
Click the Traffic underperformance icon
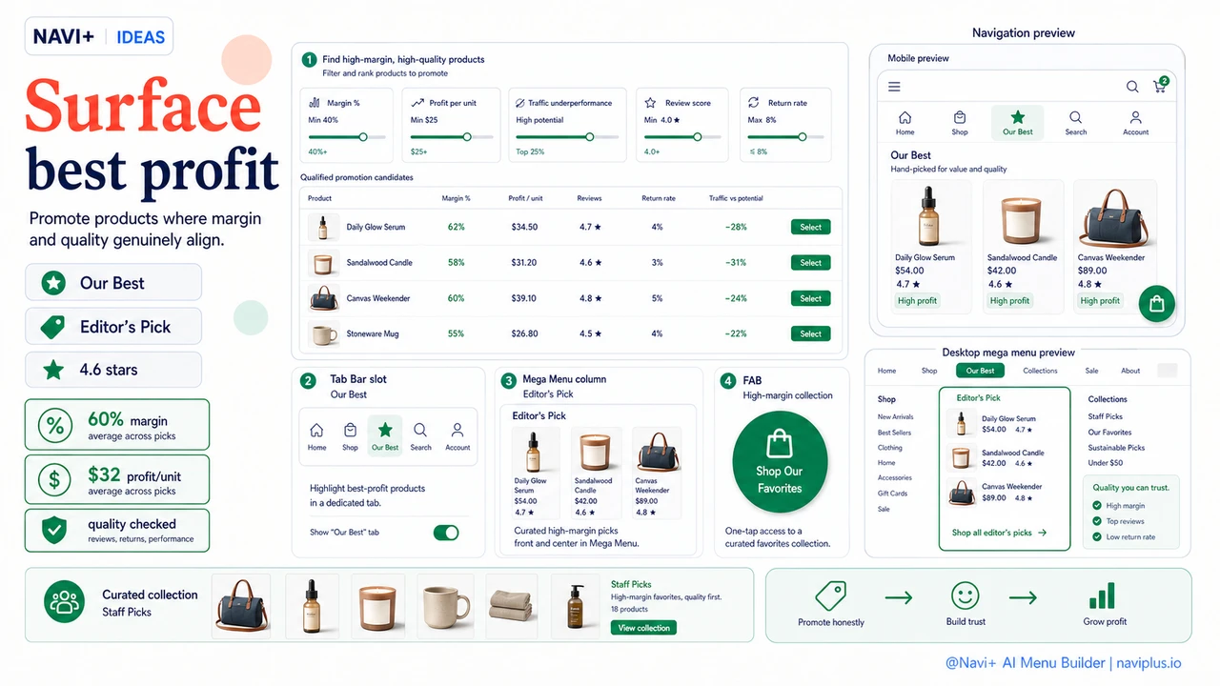(x=519, y=103)
